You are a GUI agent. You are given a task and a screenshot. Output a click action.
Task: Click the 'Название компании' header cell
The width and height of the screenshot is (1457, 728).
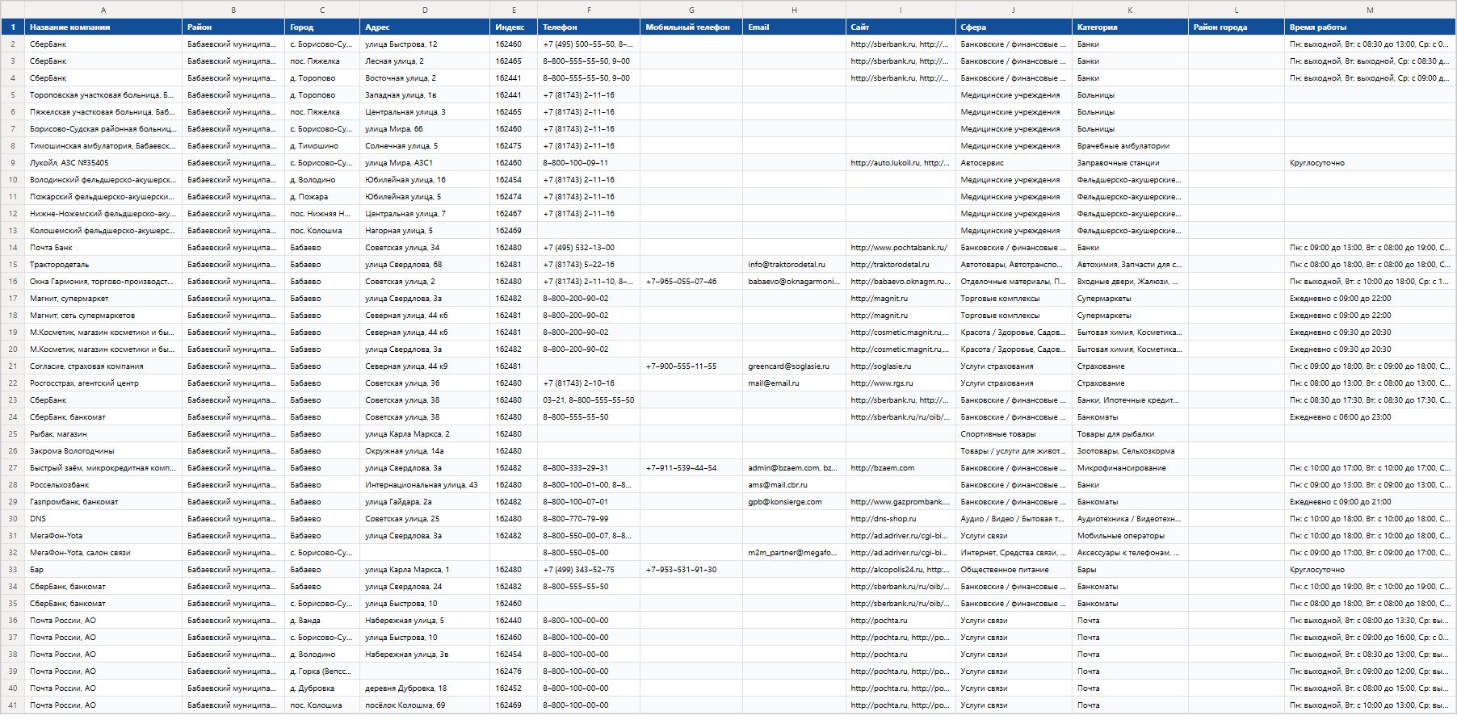(x=103, y=27)
